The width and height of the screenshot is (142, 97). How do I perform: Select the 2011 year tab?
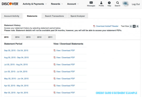tap(50, 37)
